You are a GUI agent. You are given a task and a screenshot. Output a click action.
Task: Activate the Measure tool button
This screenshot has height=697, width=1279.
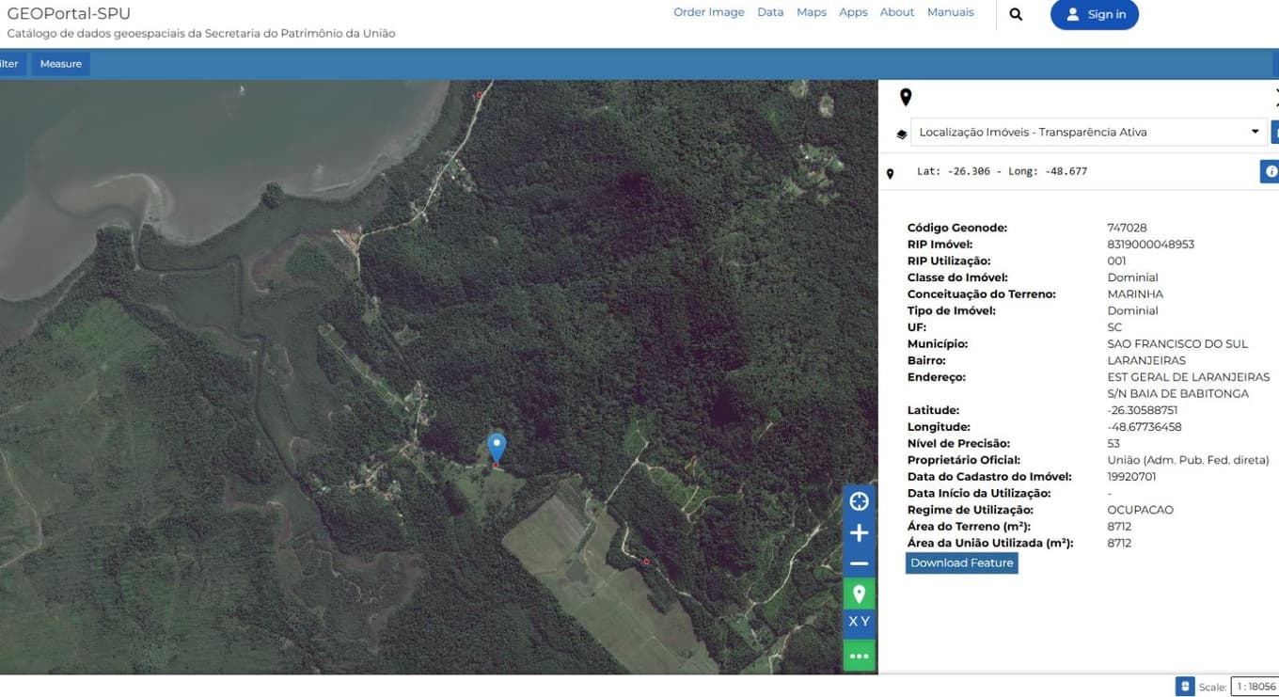[x=61, y=64]
